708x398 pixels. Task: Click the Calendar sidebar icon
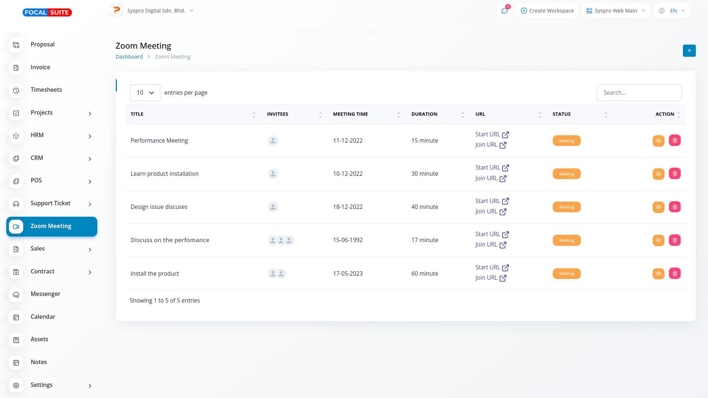[x=16, y=317]
